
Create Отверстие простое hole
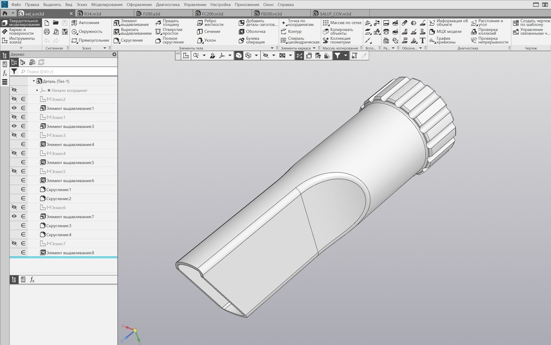point(168,31)
